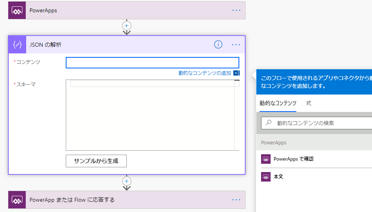Insert step below JSON の解析
The image size is (372, 212).
(127, 181)
